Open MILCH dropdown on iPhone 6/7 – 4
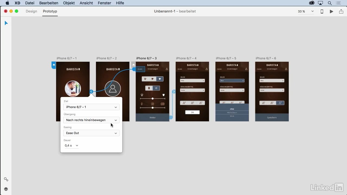Screen dimensions: 347x195 [x=192, y=81]
